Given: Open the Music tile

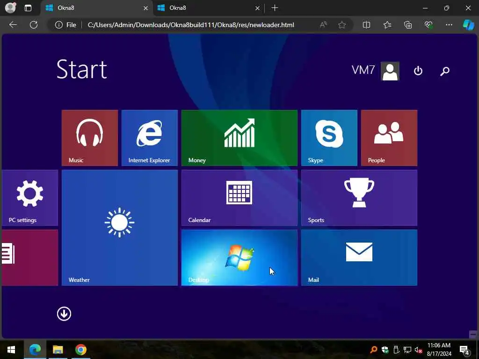Looking at the screenshot, I should pyautogui.click(x=89, y=138).
